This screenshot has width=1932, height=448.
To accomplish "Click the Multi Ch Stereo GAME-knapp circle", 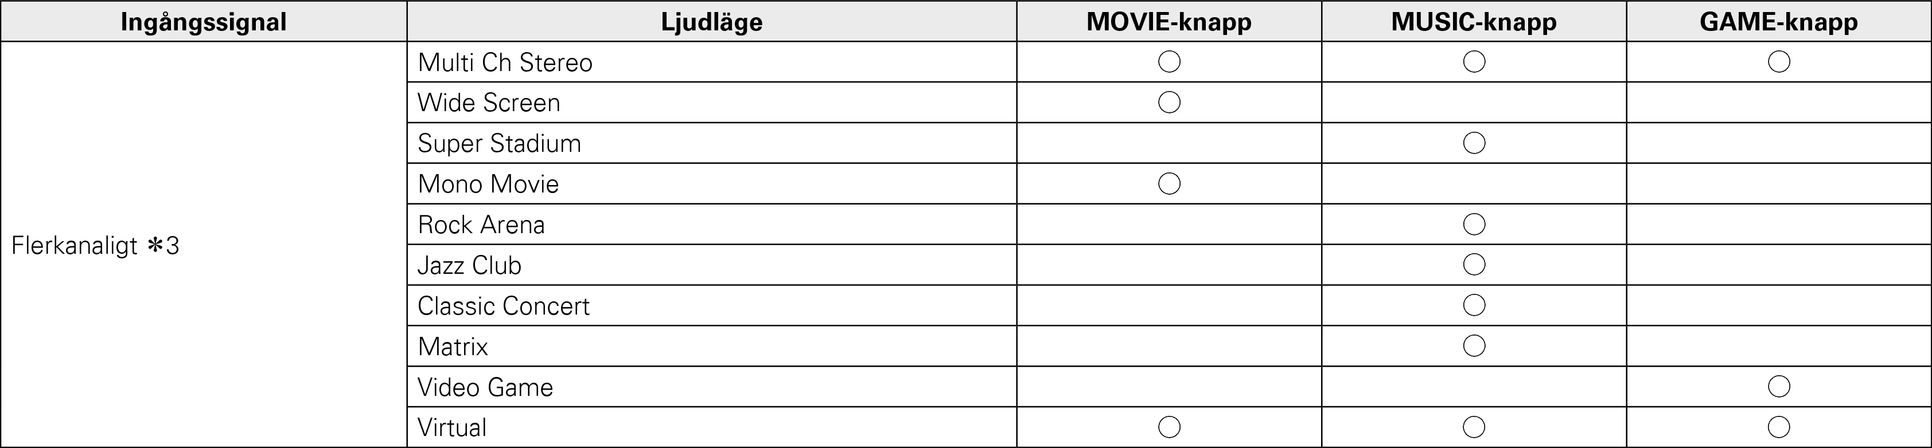I will tap(1779, 61).
